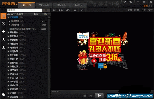Click the playback progress bar
The image size is (154, 99).
pyautogui.click(x=102, y=91)
